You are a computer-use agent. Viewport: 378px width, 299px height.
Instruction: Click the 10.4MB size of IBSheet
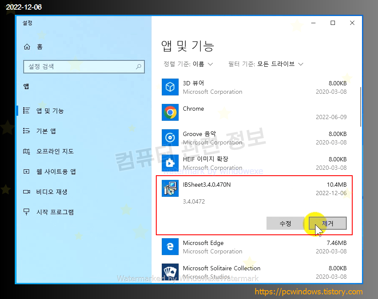click(x=337, y=185)
